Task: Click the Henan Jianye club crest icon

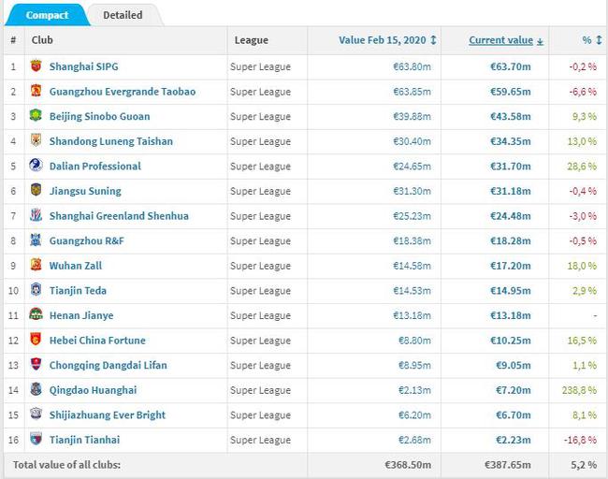Action: click(36, 315)
